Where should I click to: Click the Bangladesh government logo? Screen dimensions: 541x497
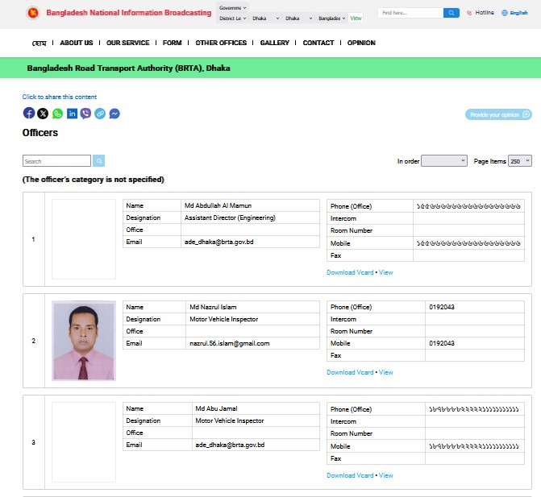32,13
